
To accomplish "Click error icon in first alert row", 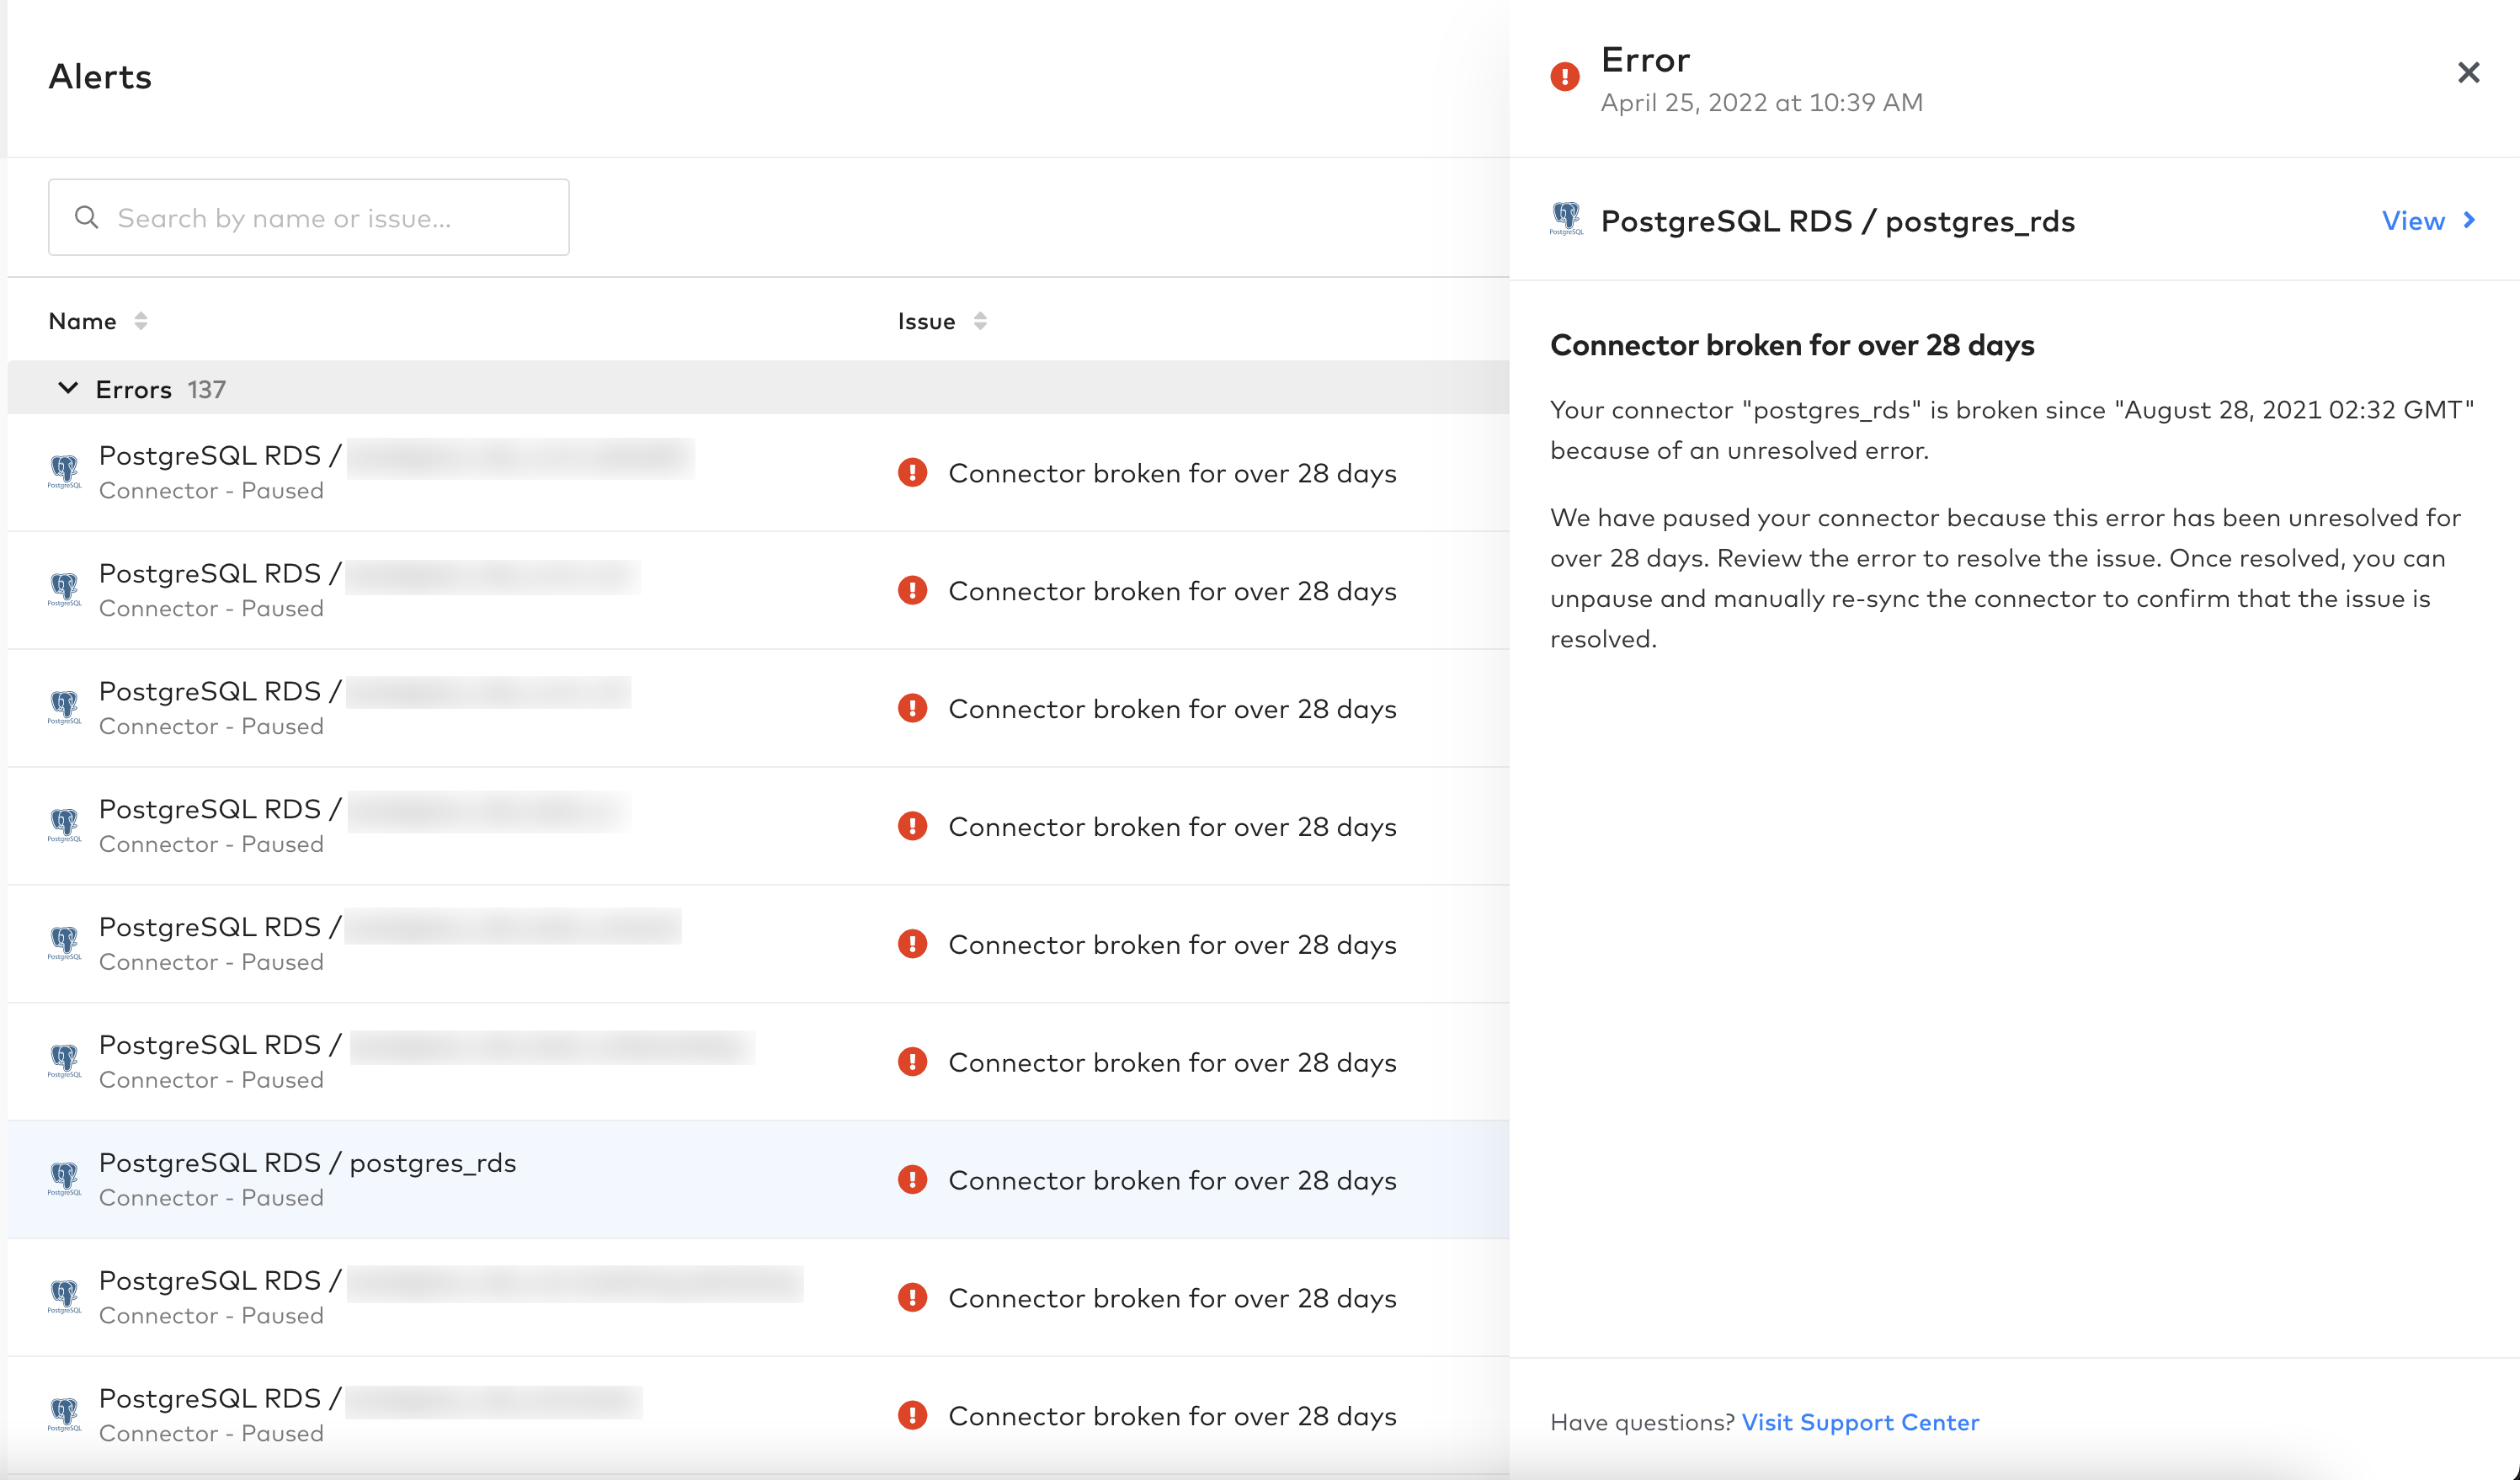I will coord(912,473).
